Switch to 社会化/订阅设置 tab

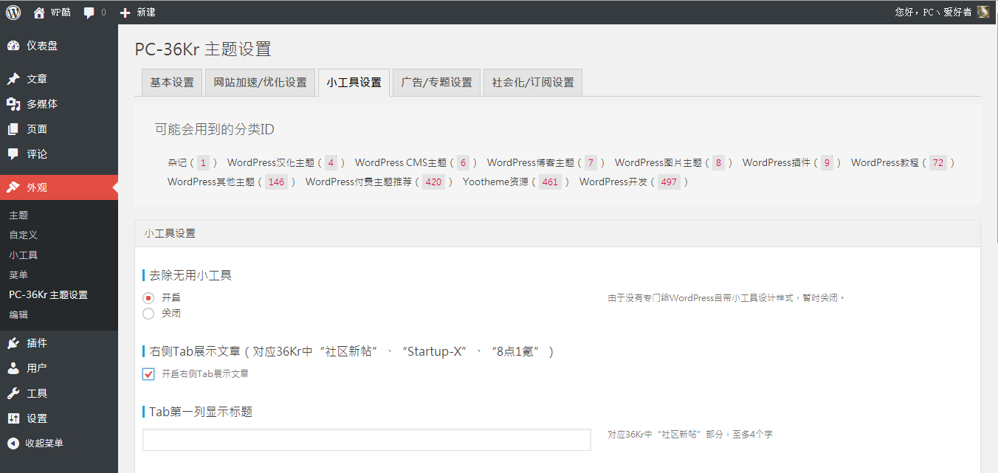[534, 83]
